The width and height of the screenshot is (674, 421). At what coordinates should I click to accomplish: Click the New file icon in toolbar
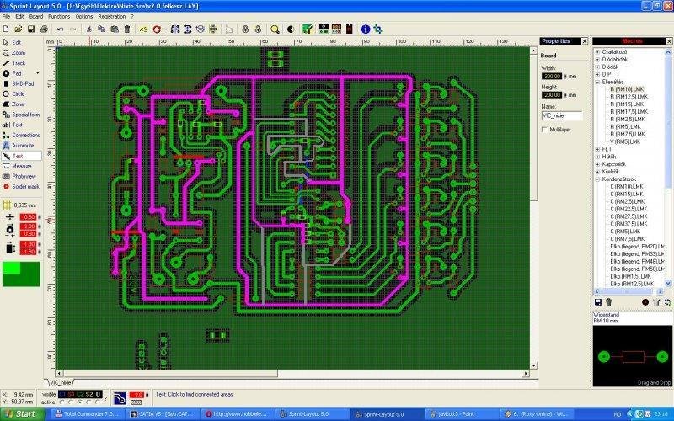6,29
